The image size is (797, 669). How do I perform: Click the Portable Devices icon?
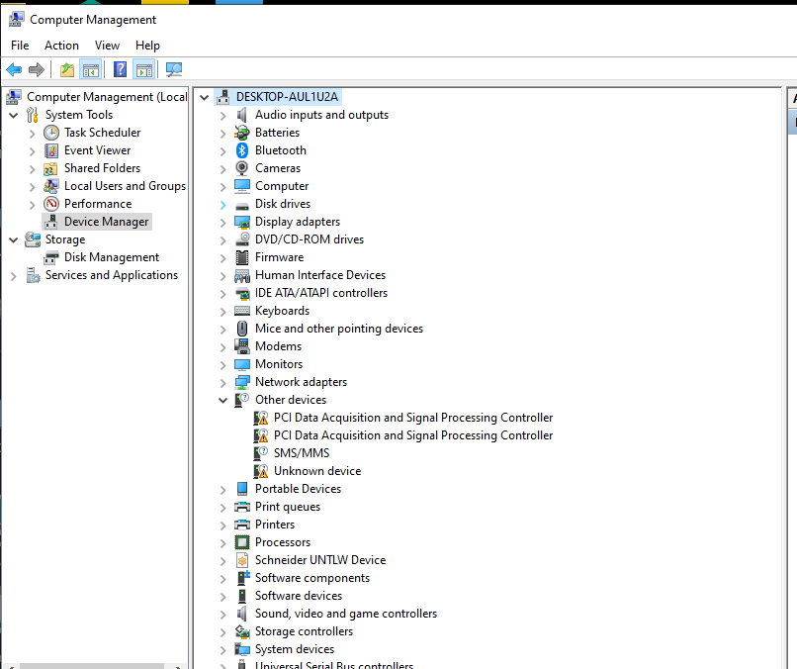coord(242,489)
